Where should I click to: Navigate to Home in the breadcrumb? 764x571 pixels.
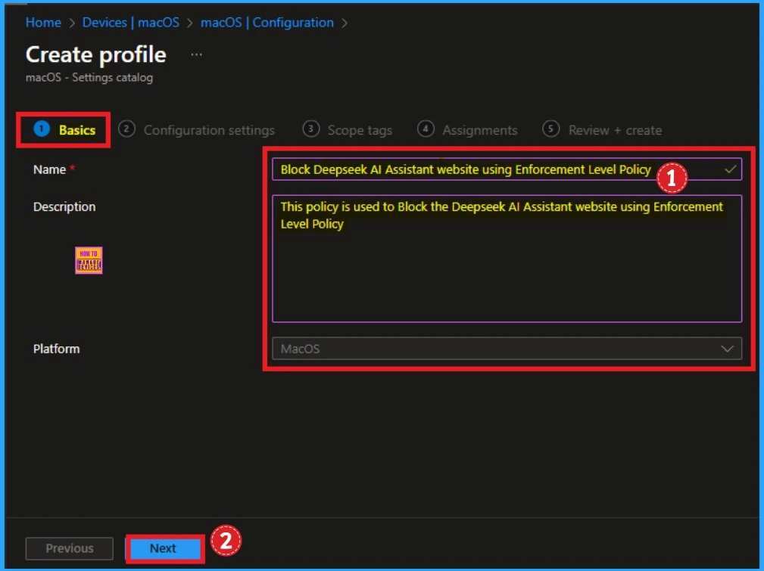point(43,23)
